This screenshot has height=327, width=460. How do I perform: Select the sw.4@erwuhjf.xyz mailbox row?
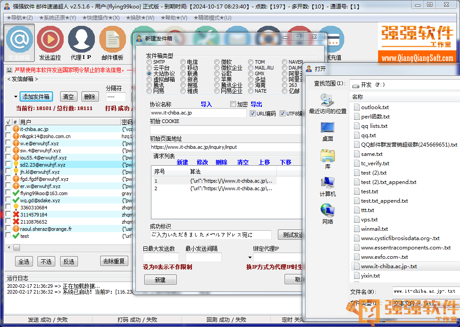[69, 150]
